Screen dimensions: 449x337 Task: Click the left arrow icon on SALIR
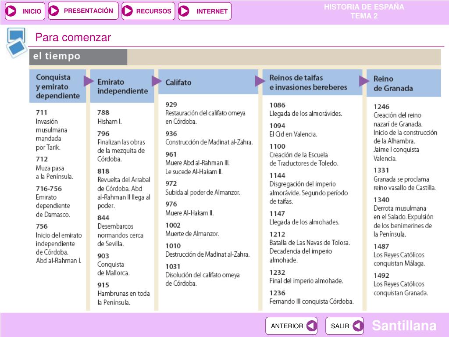pos(358,326)
